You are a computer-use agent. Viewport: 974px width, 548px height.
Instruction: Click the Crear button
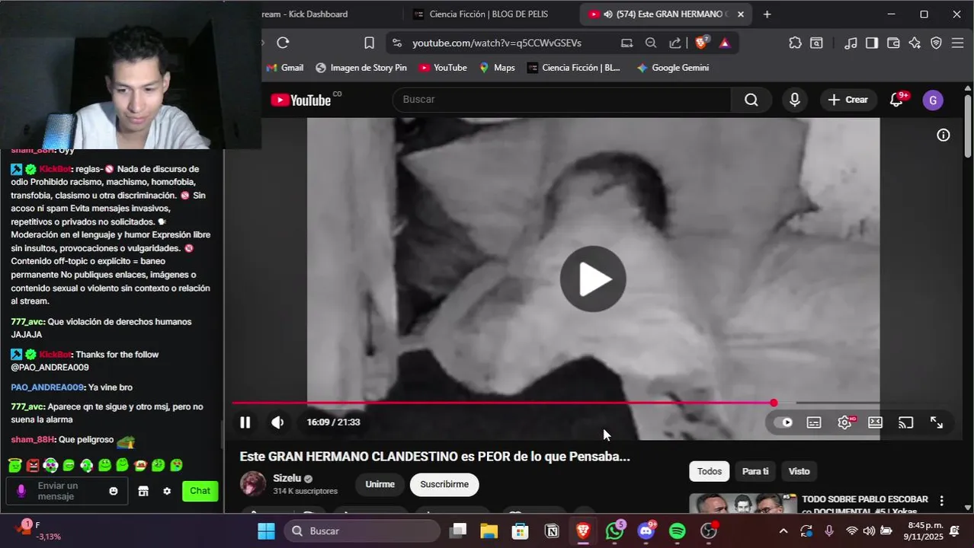pos(847,100)
